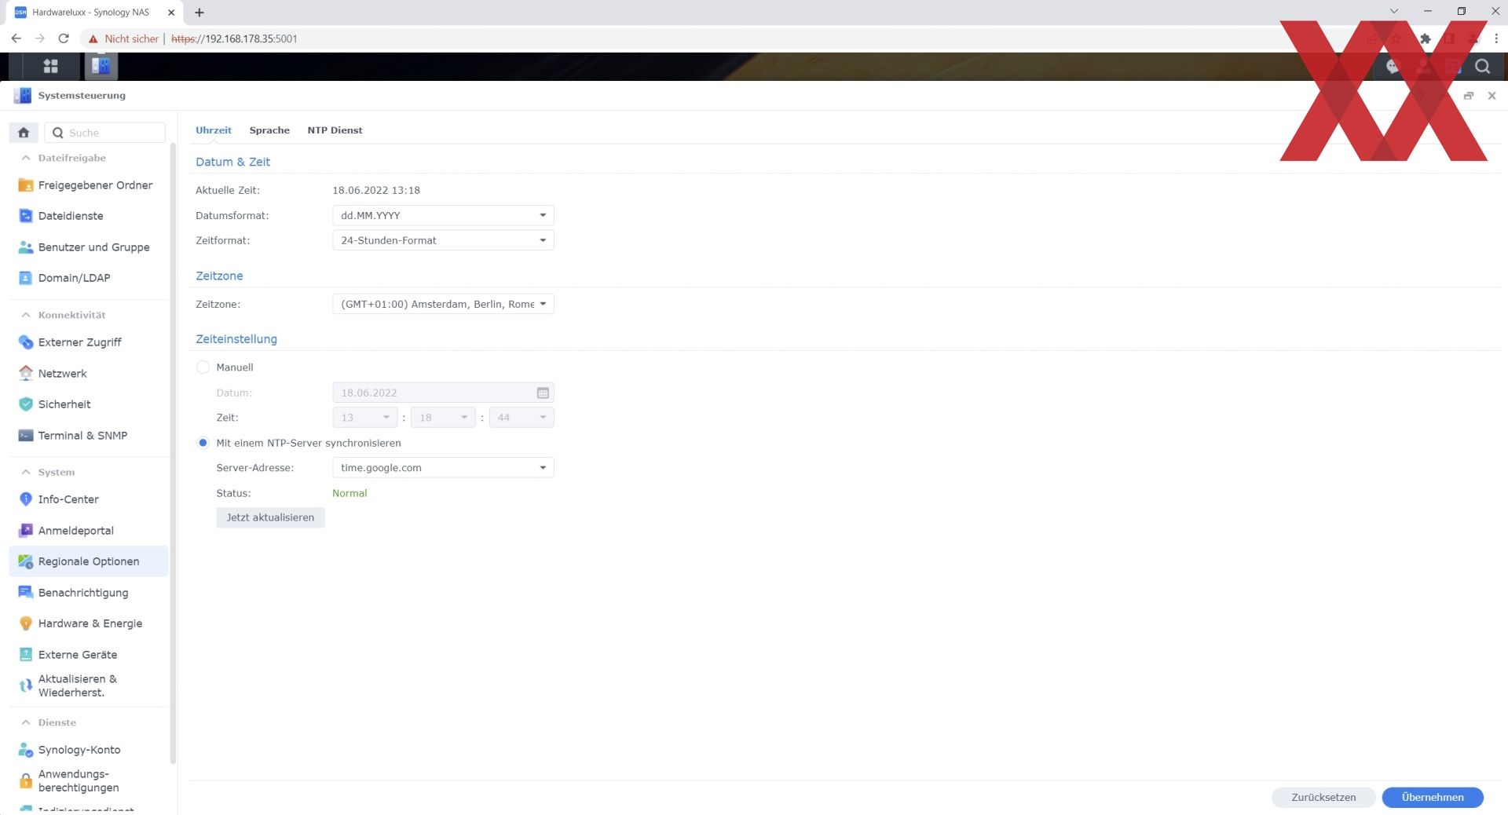Click the Normal status text
The height and width of the screenshot is (815, 1508).
(350, 493)
